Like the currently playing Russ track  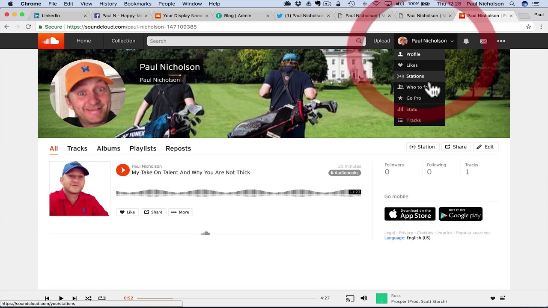coord(492,298)
